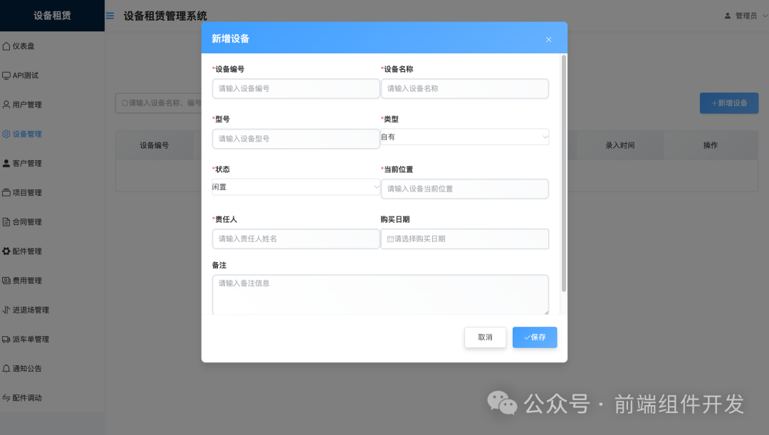The height and width of the screenshot is (435, 769).
Task: Click the 管理员 account avatar
Action: click(x=727, y=14)
